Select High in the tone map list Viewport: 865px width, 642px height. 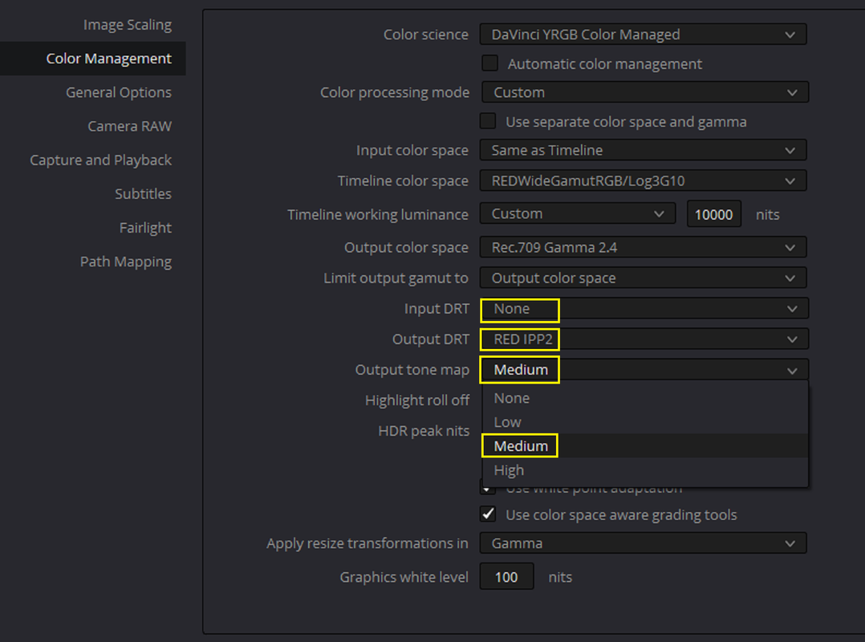pyautogui.click(x=645, y=470)
